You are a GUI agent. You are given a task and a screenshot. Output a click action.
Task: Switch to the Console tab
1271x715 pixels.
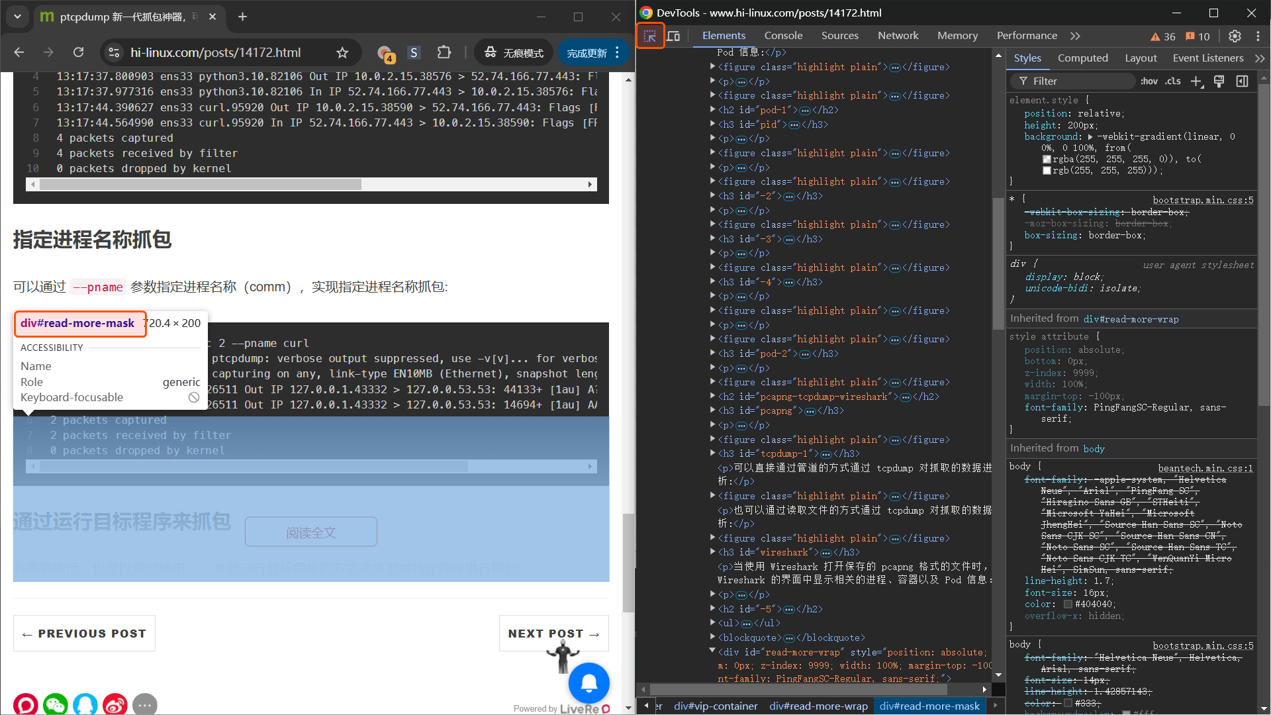pyautogui.click(x=783, y=36)
